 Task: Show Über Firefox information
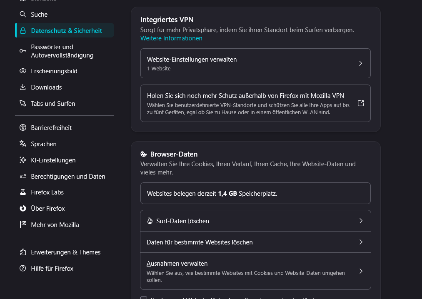click(65, 208)
